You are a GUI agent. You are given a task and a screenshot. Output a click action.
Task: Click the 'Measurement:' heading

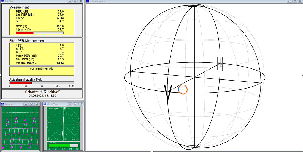19,7
